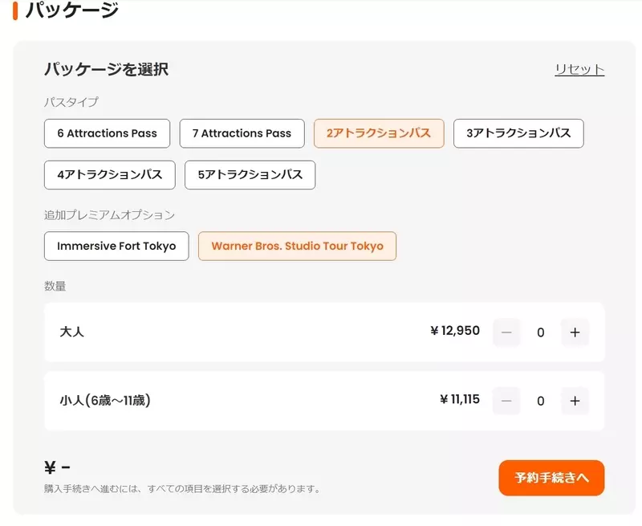The image size is (642, 526).
Task: Increase 大人 quantity with plus icon
Action: click(x=575, y=332)
